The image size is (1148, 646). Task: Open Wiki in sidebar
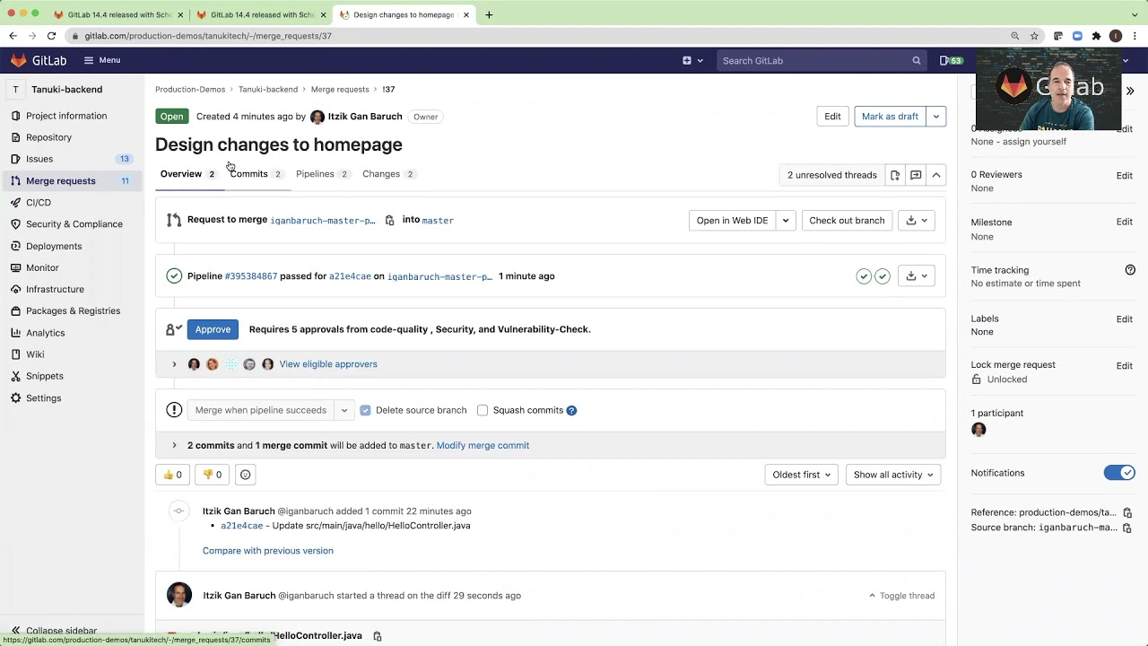35,354
